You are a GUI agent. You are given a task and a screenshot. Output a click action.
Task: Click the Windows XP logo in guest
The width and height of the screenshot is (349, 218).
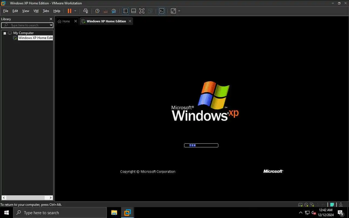(x=205, y=101)
